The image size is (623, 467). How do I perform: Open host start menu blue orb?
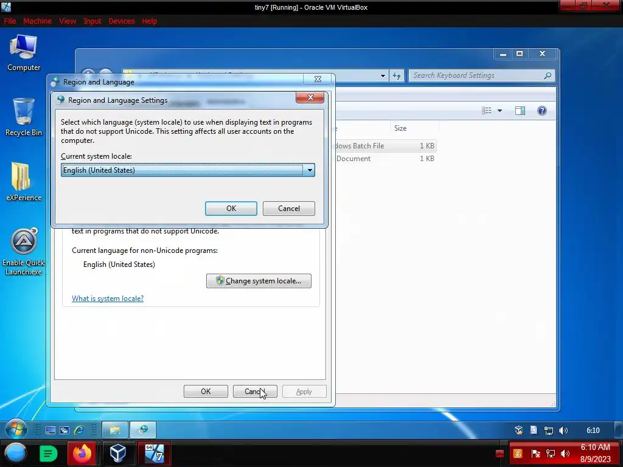click(x=16, y=453)
